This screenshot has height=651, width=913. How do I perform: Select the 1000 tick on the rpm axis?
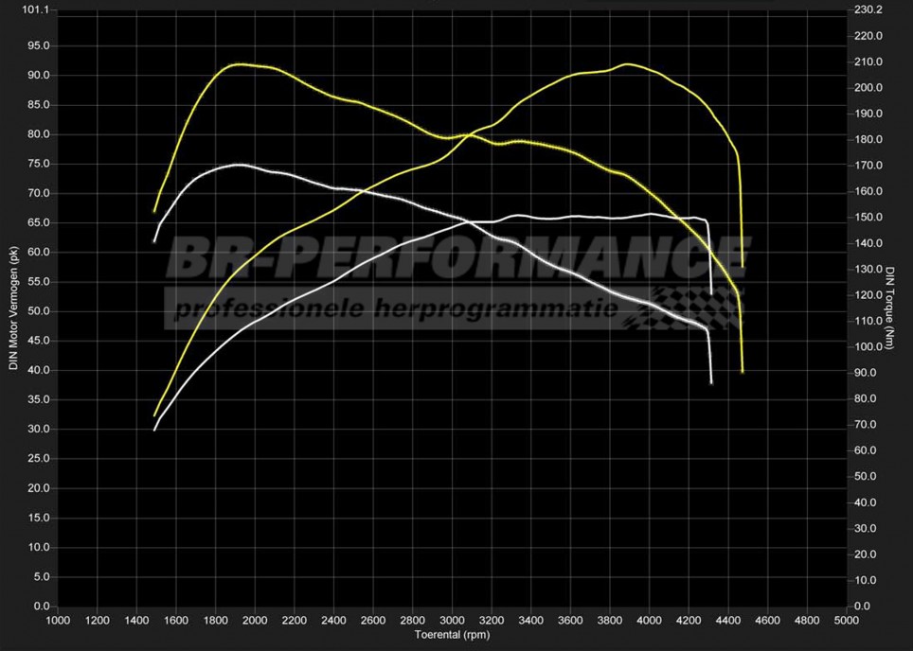click(58, 621)
